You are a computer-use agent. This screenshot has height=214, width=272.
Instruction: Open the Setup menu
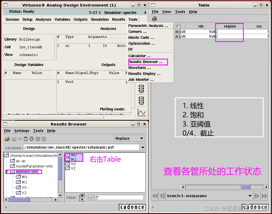pyautogui.click(x=27, y=20)
